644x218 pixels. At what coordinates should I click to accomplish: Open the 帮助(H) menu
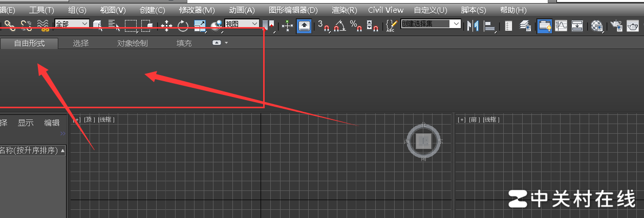pos(513,10)
